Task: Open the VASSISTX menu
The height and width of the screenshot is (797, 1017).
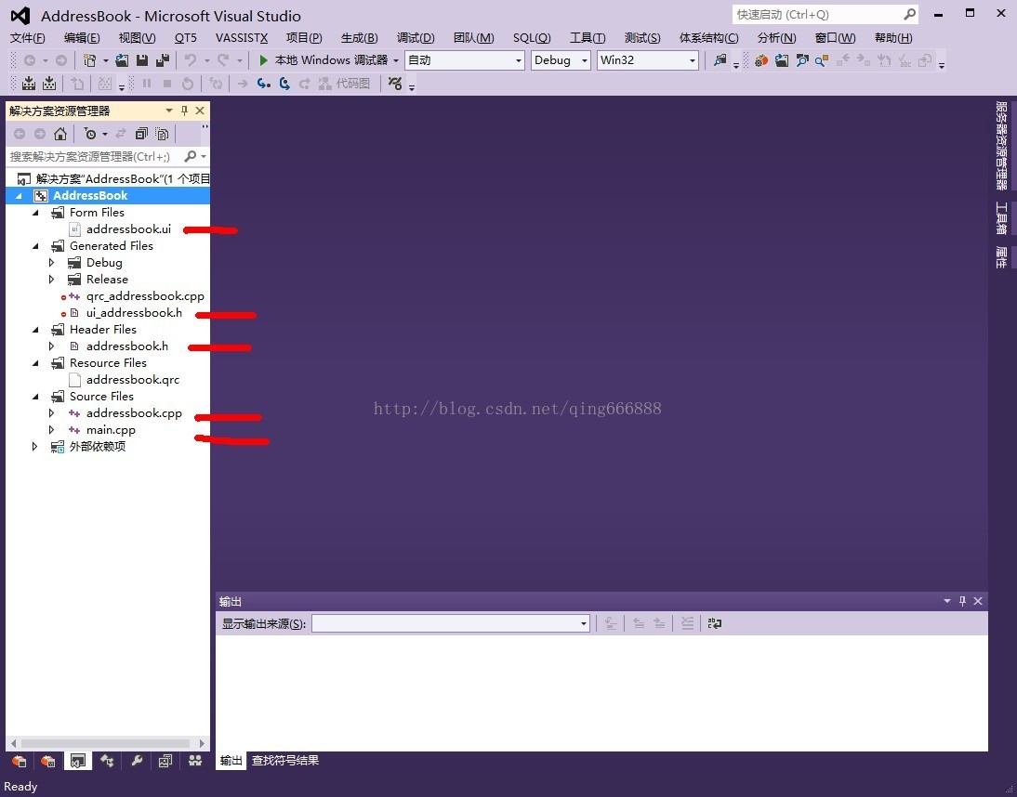Action: pos(242,37)
